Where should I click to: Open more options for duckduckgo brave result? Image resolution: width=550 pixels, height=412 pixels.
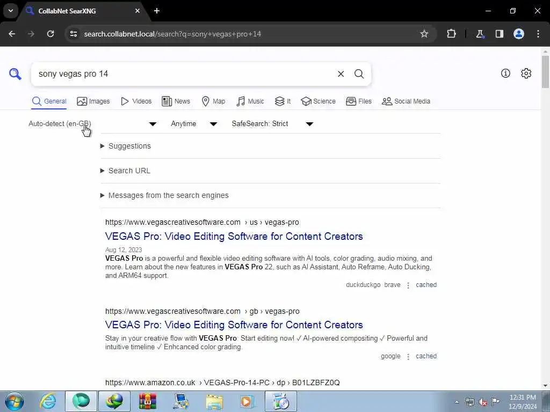408,285
